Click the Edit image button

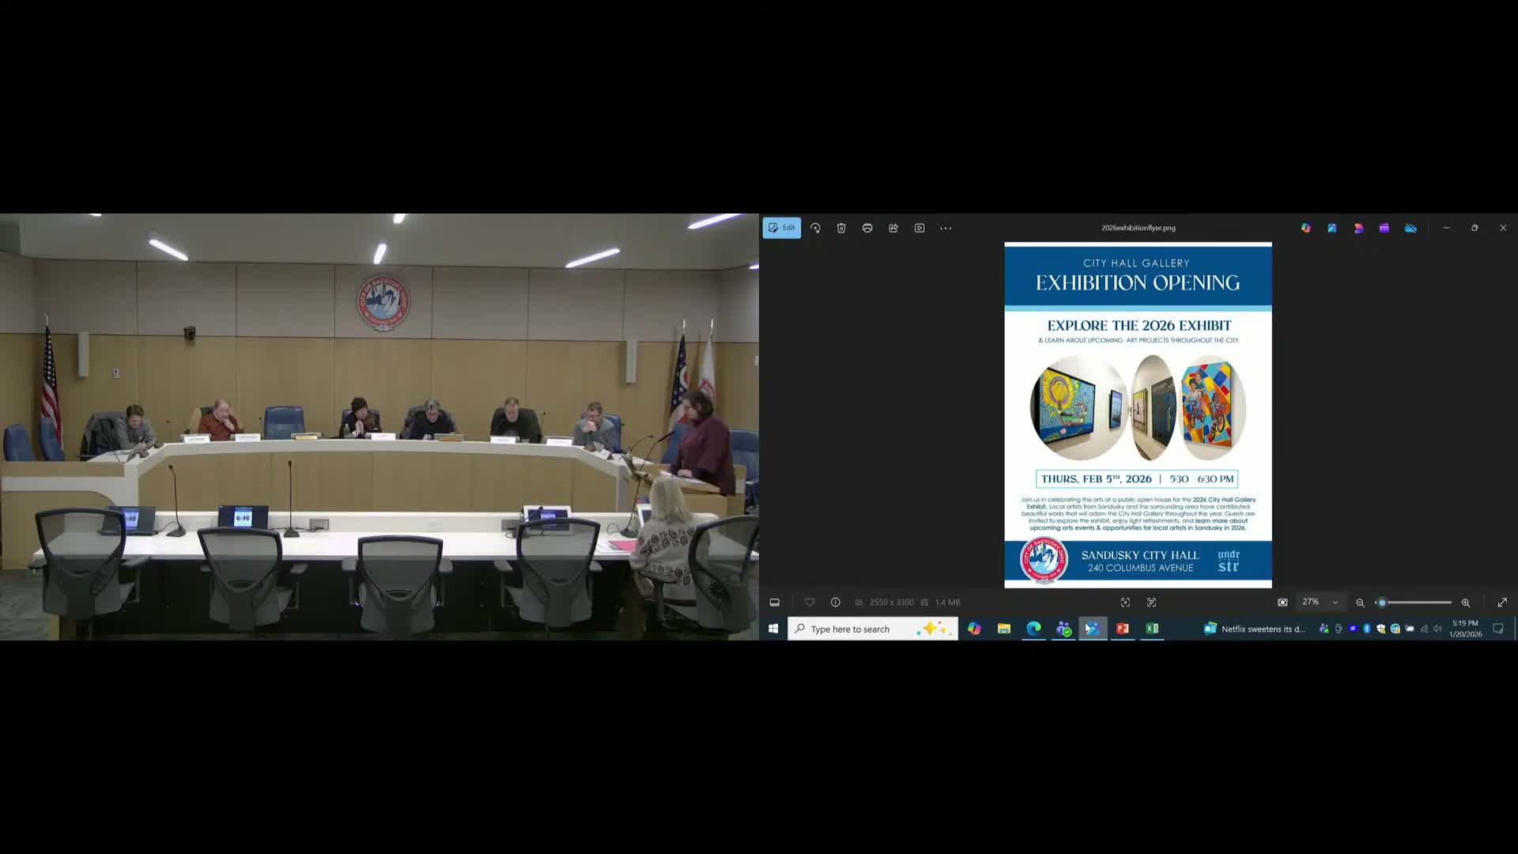click(x=781, y=228)
